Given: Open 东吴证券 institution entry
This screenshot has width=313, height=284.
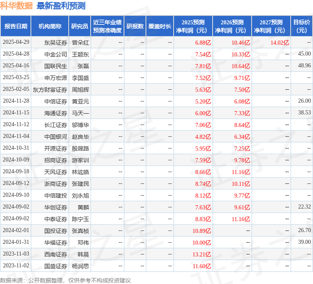Looking at the screenshot, I should click(x=56, y=43).
